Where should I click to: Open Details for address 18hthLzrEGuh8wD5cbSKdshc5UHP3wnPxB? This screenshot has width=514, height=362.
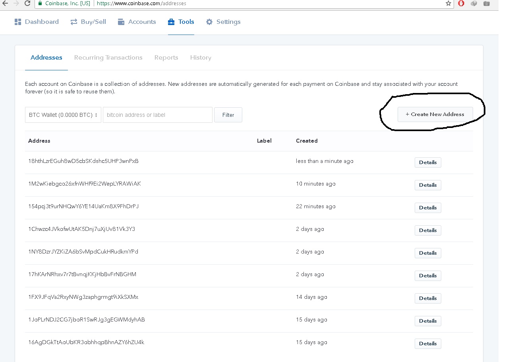coord(428,163)
